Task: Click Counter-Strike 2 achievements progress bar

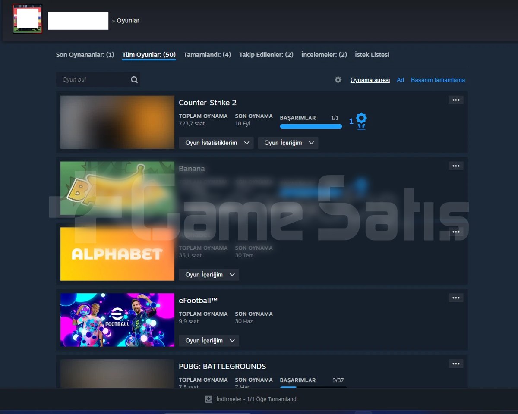Action: 311,126
